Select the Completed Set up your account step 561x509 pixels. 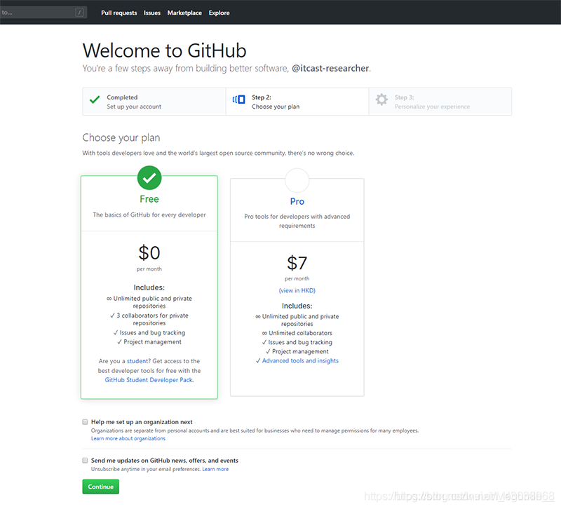[154, 102]
